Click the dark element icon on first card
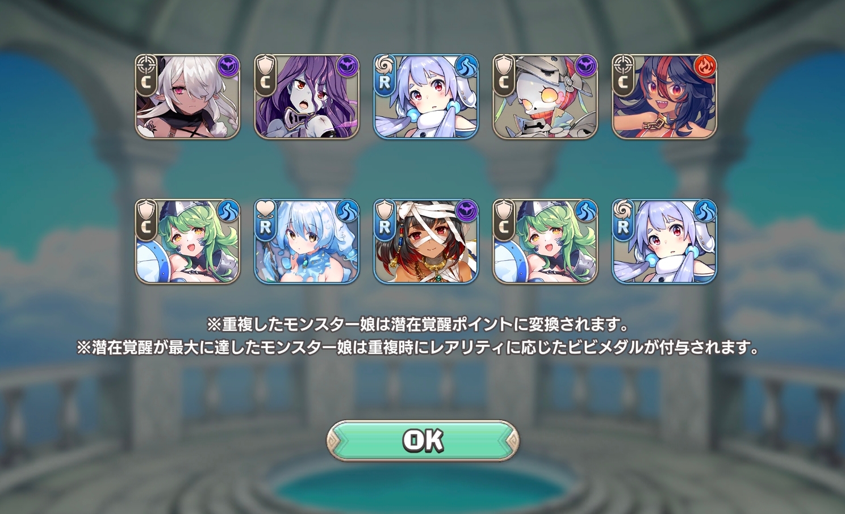This screenshot has height=514, width=845. [x=228, y=66]
